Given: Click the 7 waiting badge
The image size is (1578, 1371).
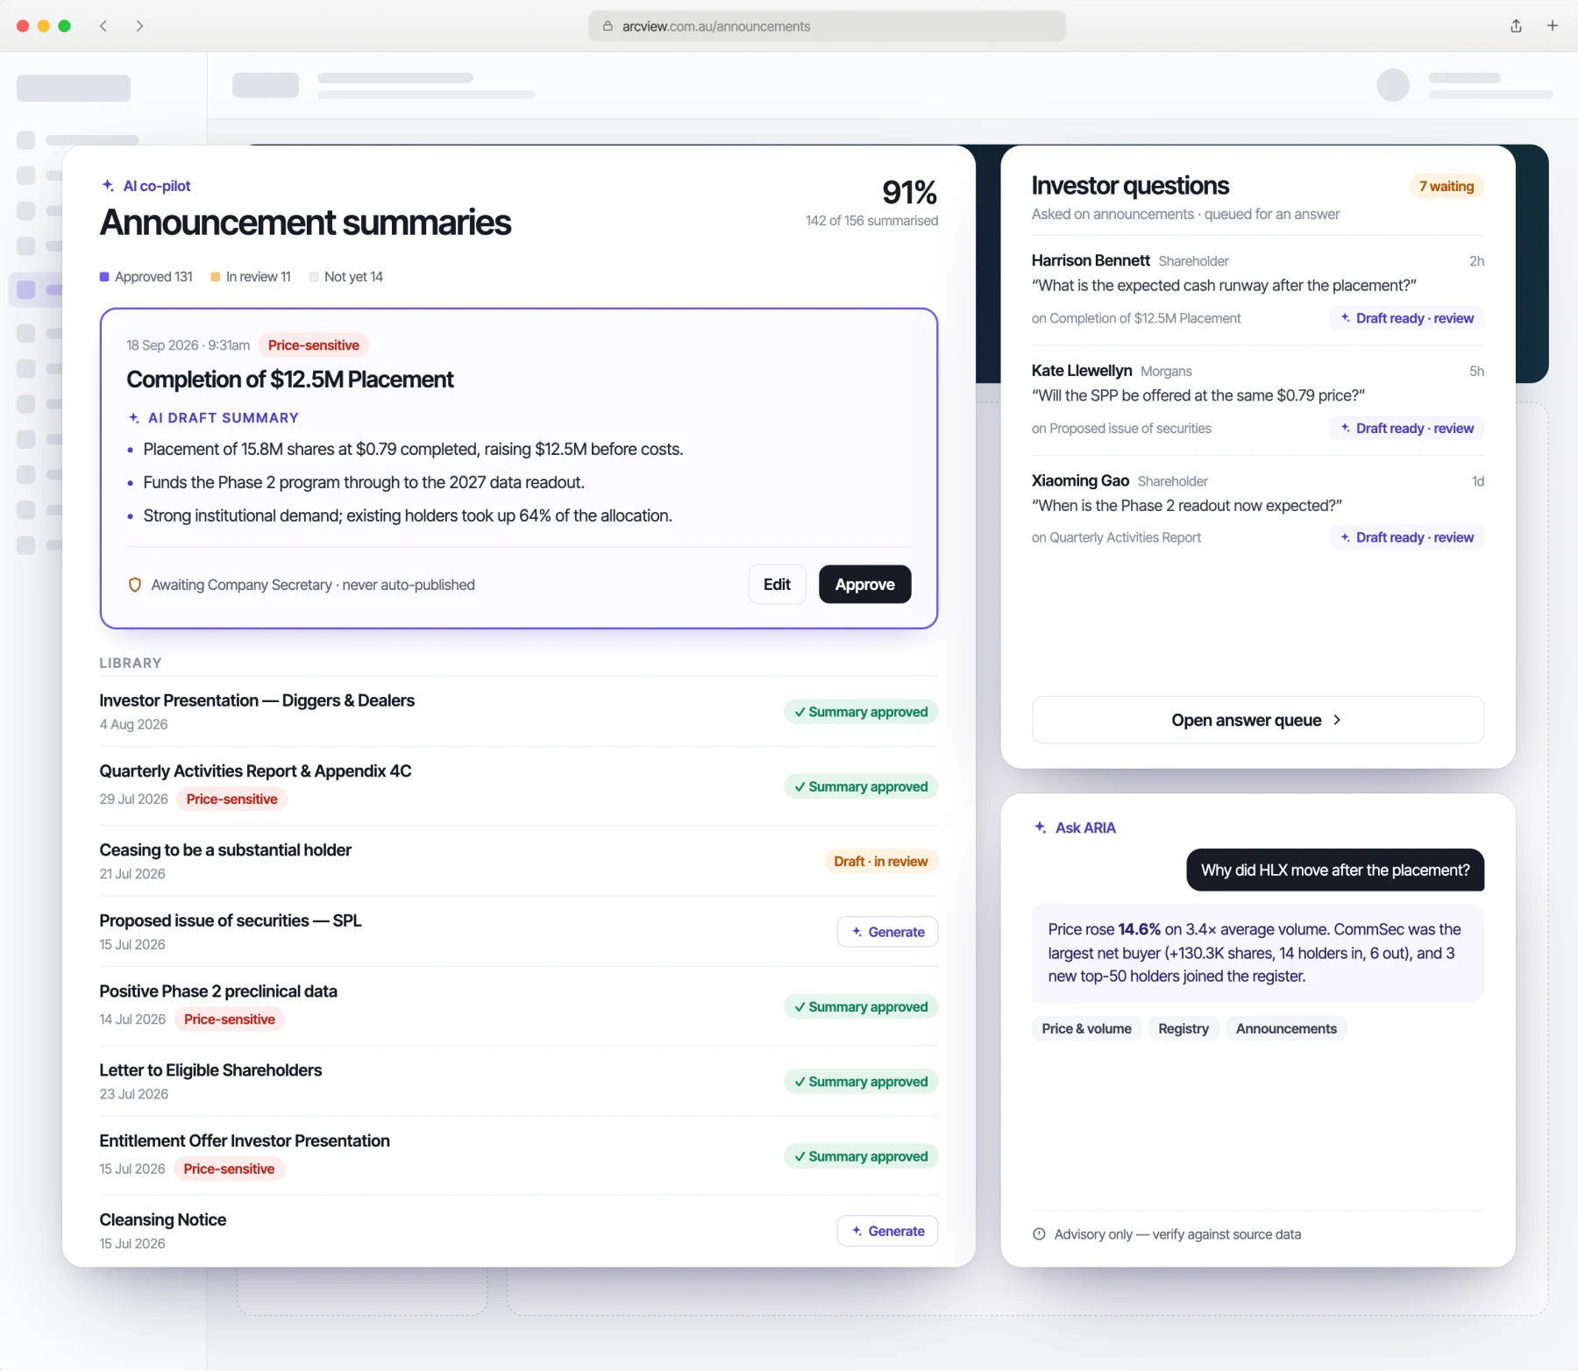Looking at the screenshot, I should pyautogui.click(x=1446, y=186).
